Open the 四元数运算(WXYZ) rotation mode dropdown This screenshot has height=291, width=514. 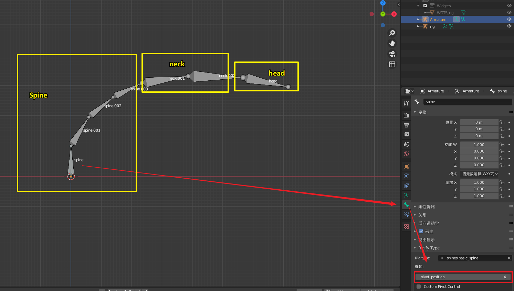click(480, 174)
